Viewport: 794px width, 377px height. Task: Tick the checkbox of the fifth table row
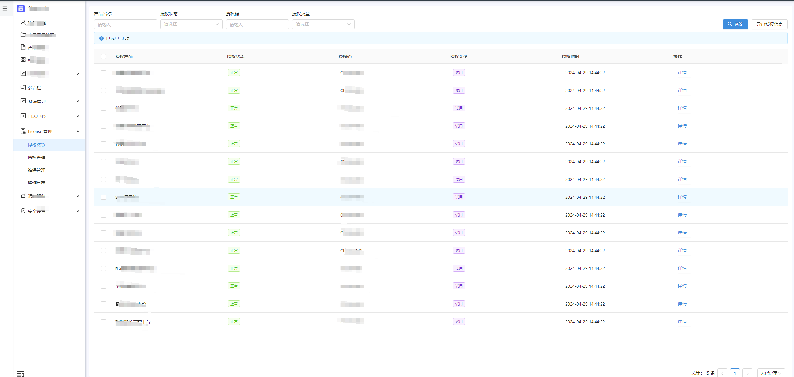pos(103,144)
